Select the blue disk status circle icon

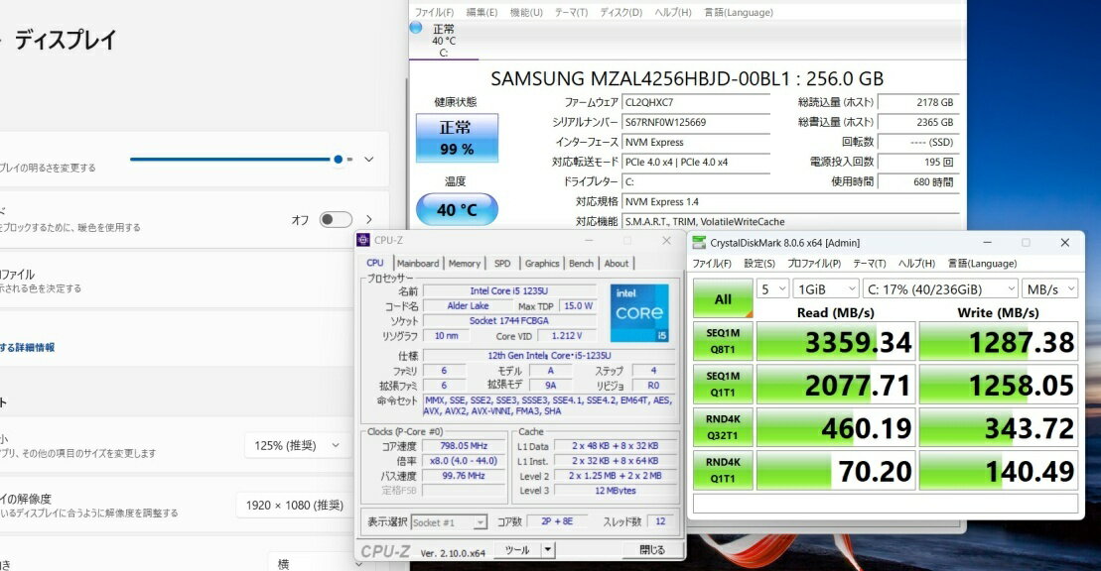pyautogui.click(x=415, y=28)
